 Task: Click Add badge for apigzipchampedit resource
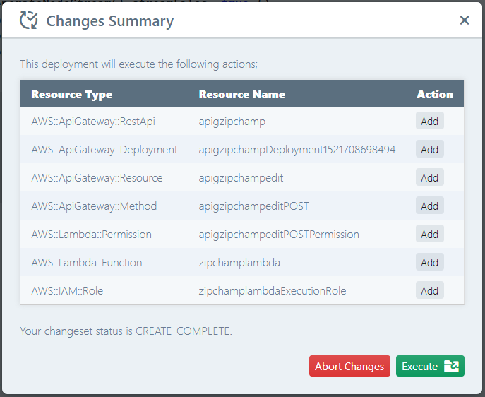coord(429,177)
